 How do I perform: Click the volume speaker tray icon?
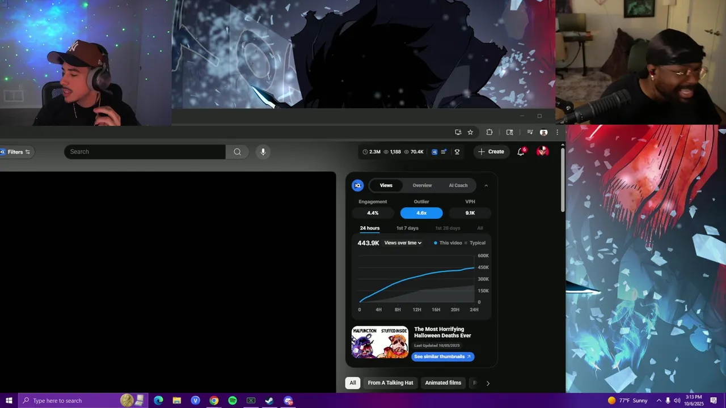click(677, 401)
